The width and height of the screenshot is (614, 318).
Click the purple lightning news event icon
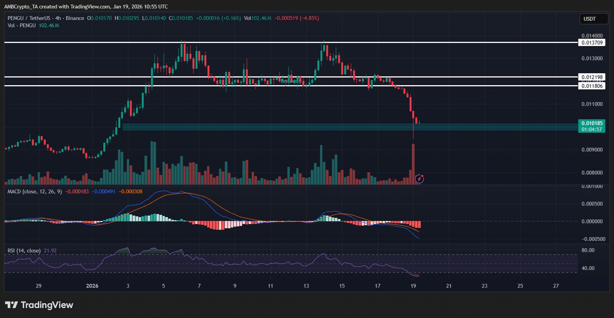(x=420, y=179)
